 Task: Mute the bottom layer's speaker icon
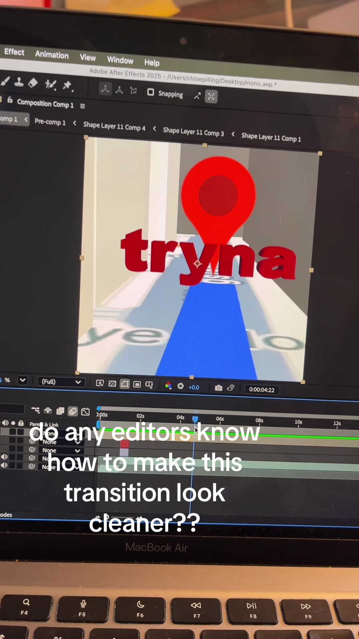click(4, 465)
